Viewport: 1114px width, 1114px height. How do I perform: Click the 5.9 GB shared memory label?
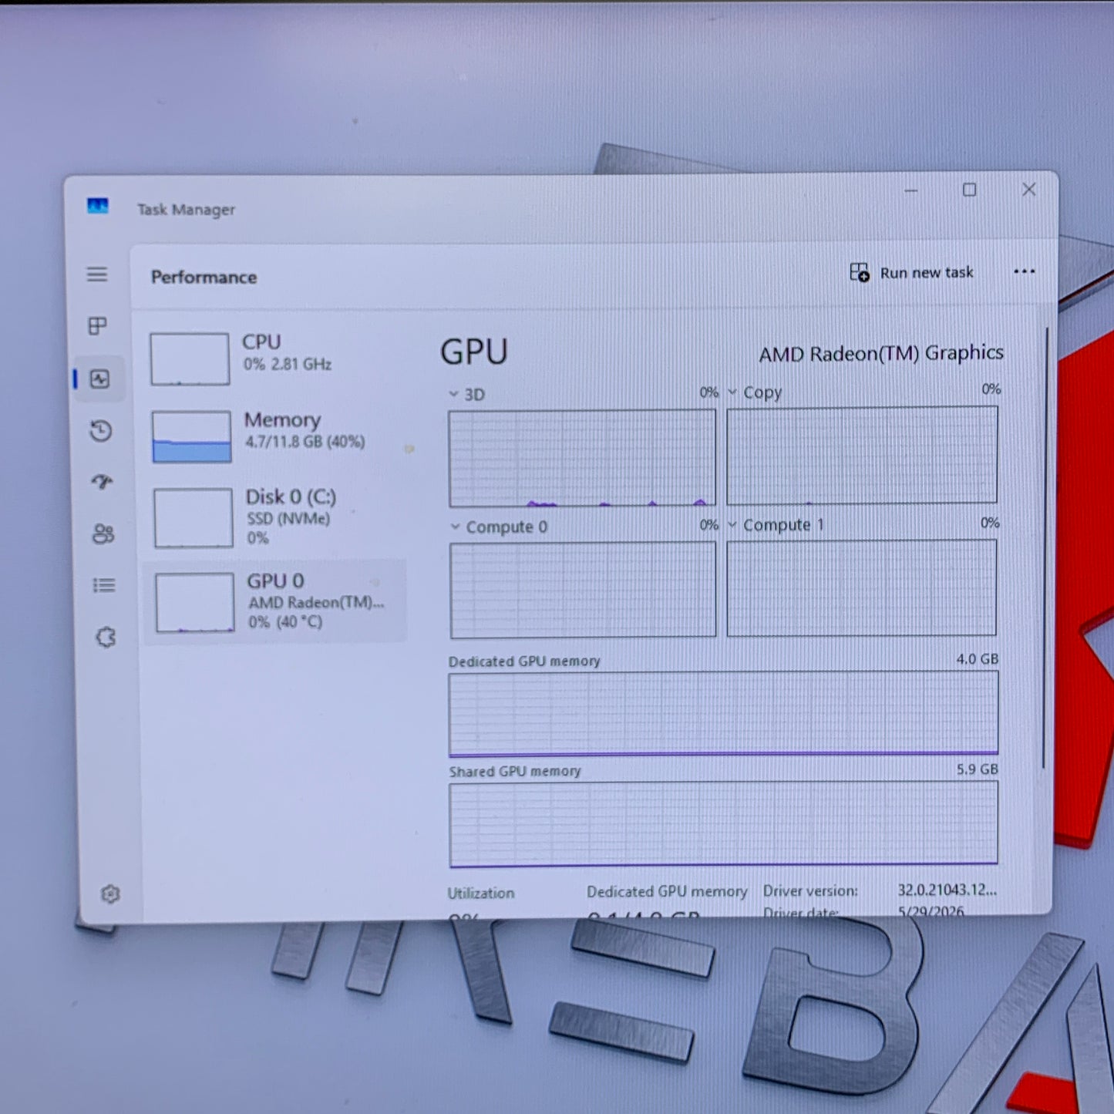pos(977,769)
